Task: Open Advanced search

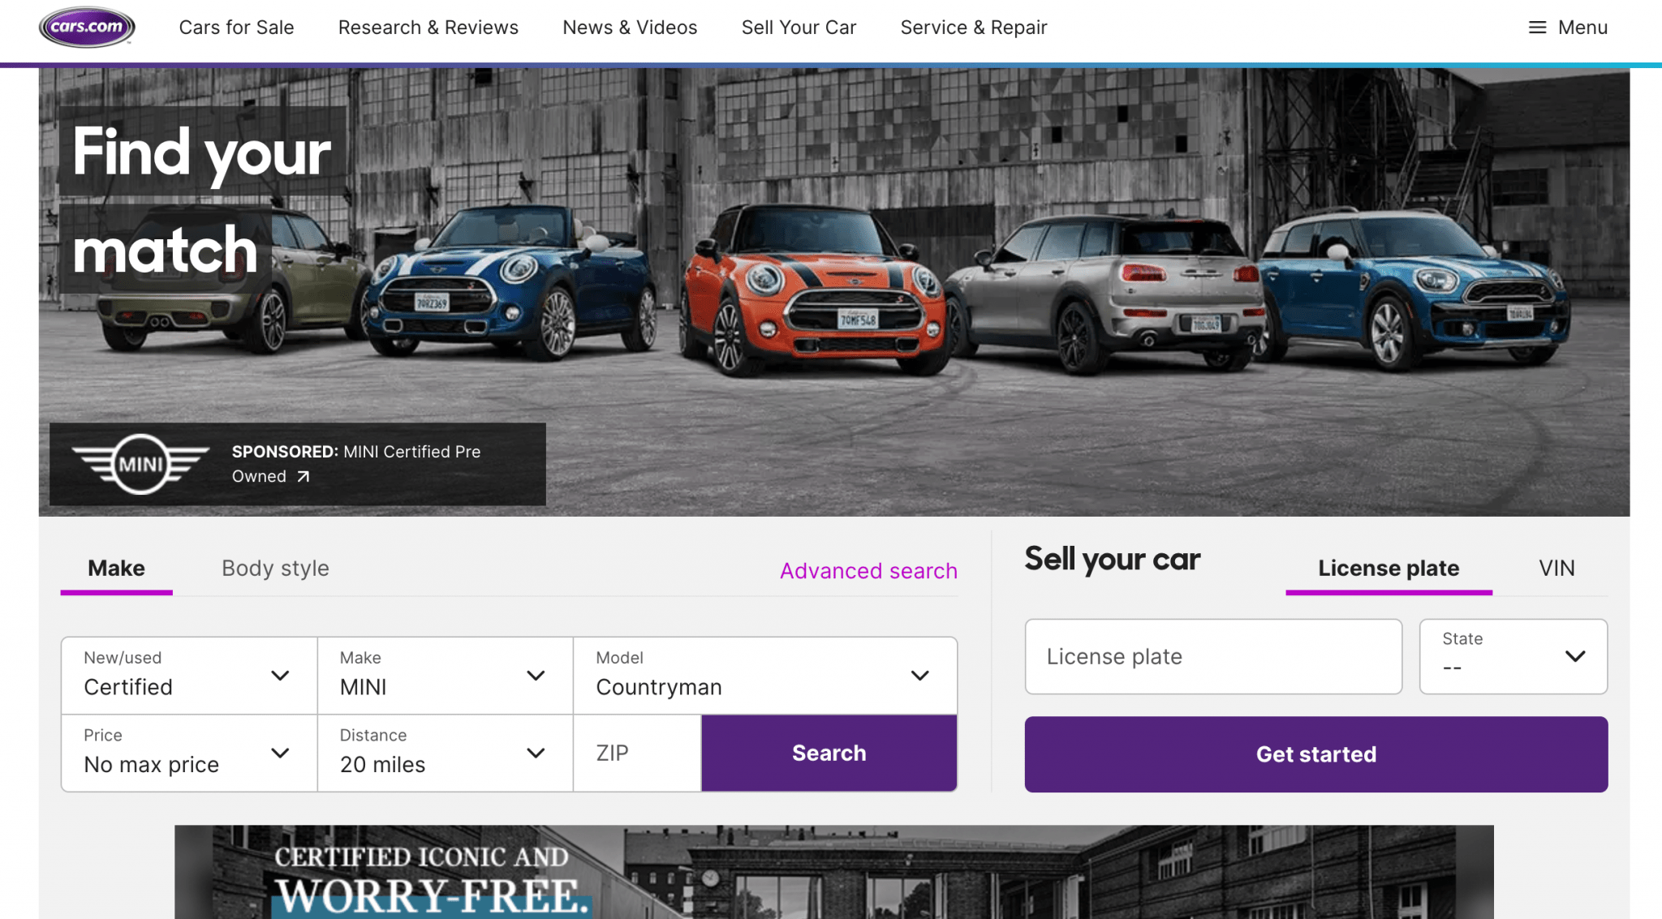Action: pos(868,570)
